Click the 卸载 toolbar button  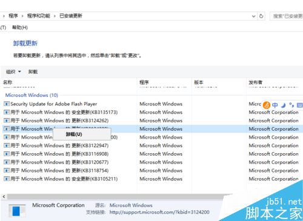[x=33, y=71]
